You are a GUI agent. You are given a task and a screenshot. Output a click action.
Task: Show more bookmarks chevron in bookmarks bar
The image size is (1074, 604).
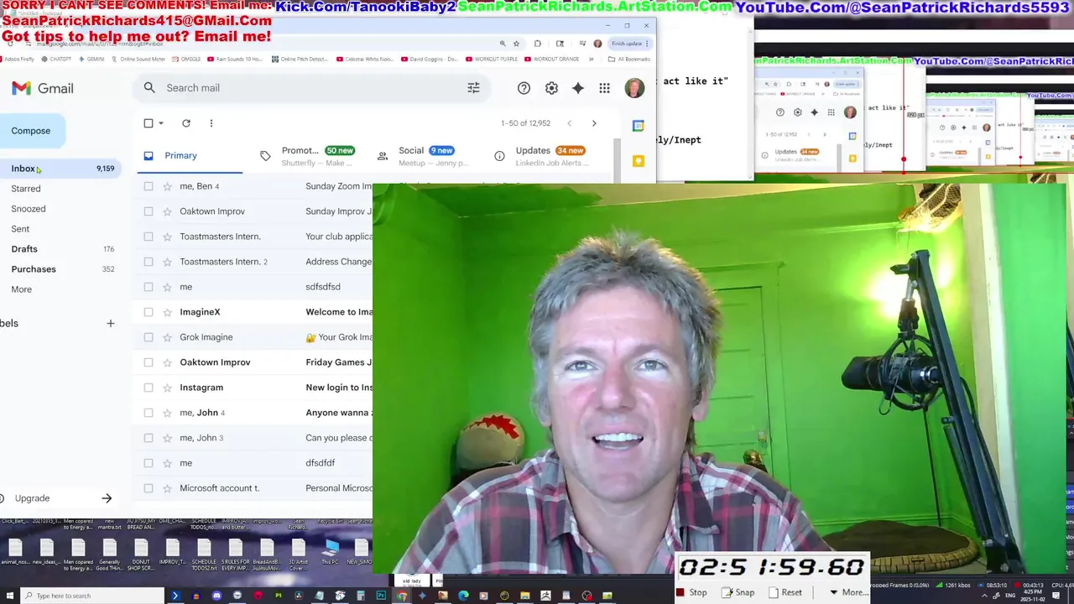(591, 60)
